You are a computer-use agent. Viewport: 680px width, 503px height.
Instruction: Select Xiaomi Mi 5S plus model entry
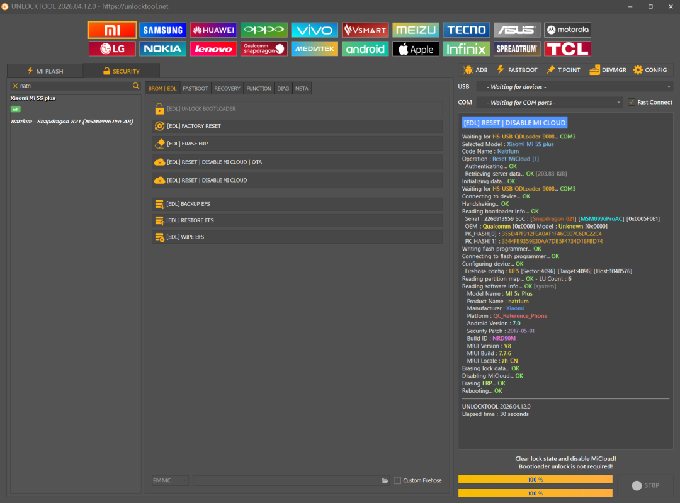point(33,98)
